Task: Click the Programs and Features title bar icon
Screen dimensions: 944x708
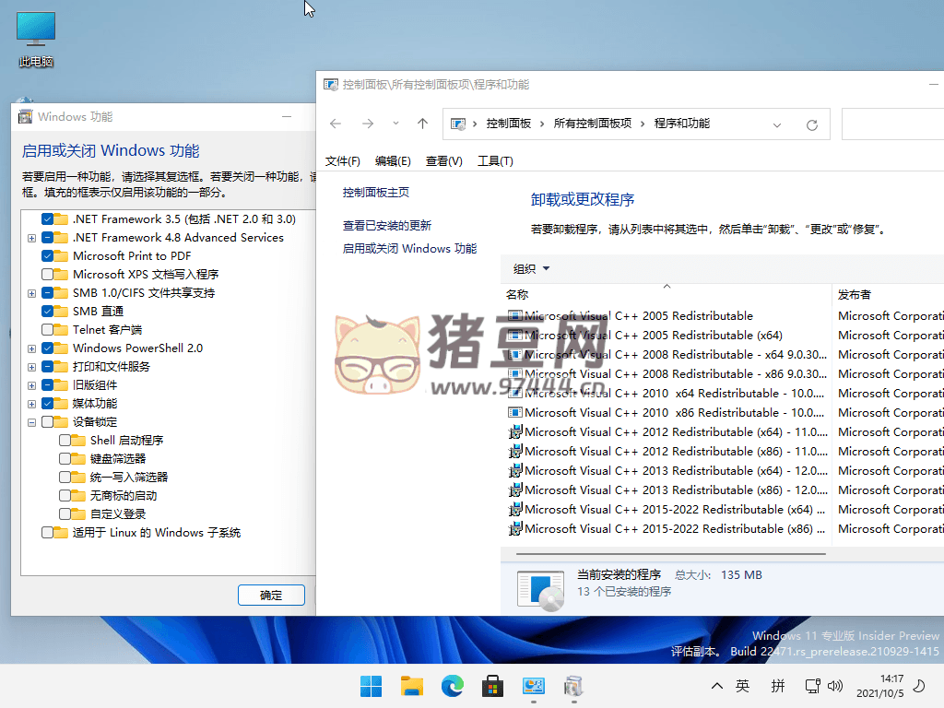Action: pos(331,85)
